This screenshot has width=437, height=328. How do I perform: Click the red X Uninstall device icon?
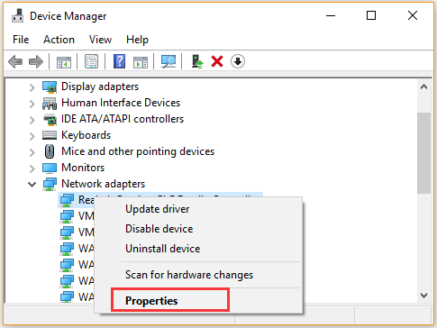(217, 61)
